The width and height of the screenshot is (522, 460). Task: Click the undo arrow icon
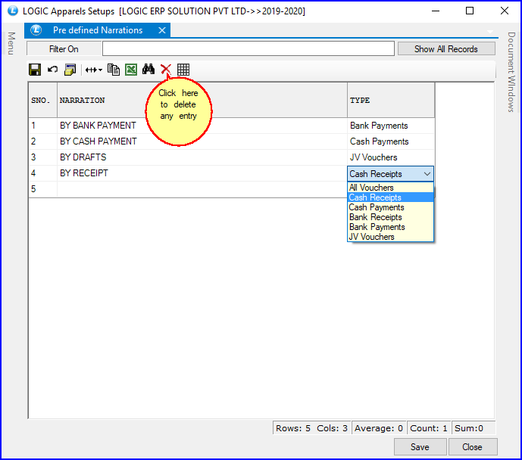point(52,70)
